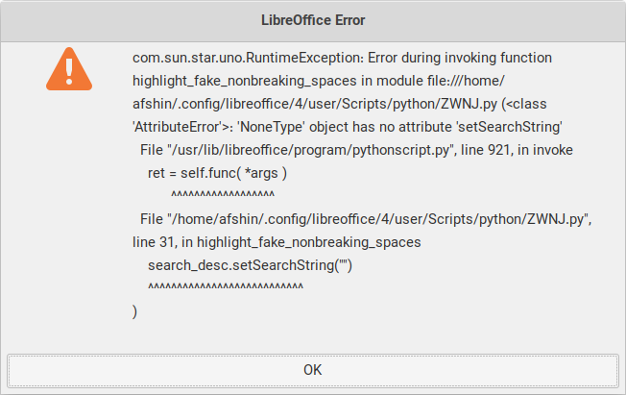Viewport: 626px width, 395px height.
Task: Click the first-line function name highlight_fake_nonbreaking_spaces
Action: [244, 81]
